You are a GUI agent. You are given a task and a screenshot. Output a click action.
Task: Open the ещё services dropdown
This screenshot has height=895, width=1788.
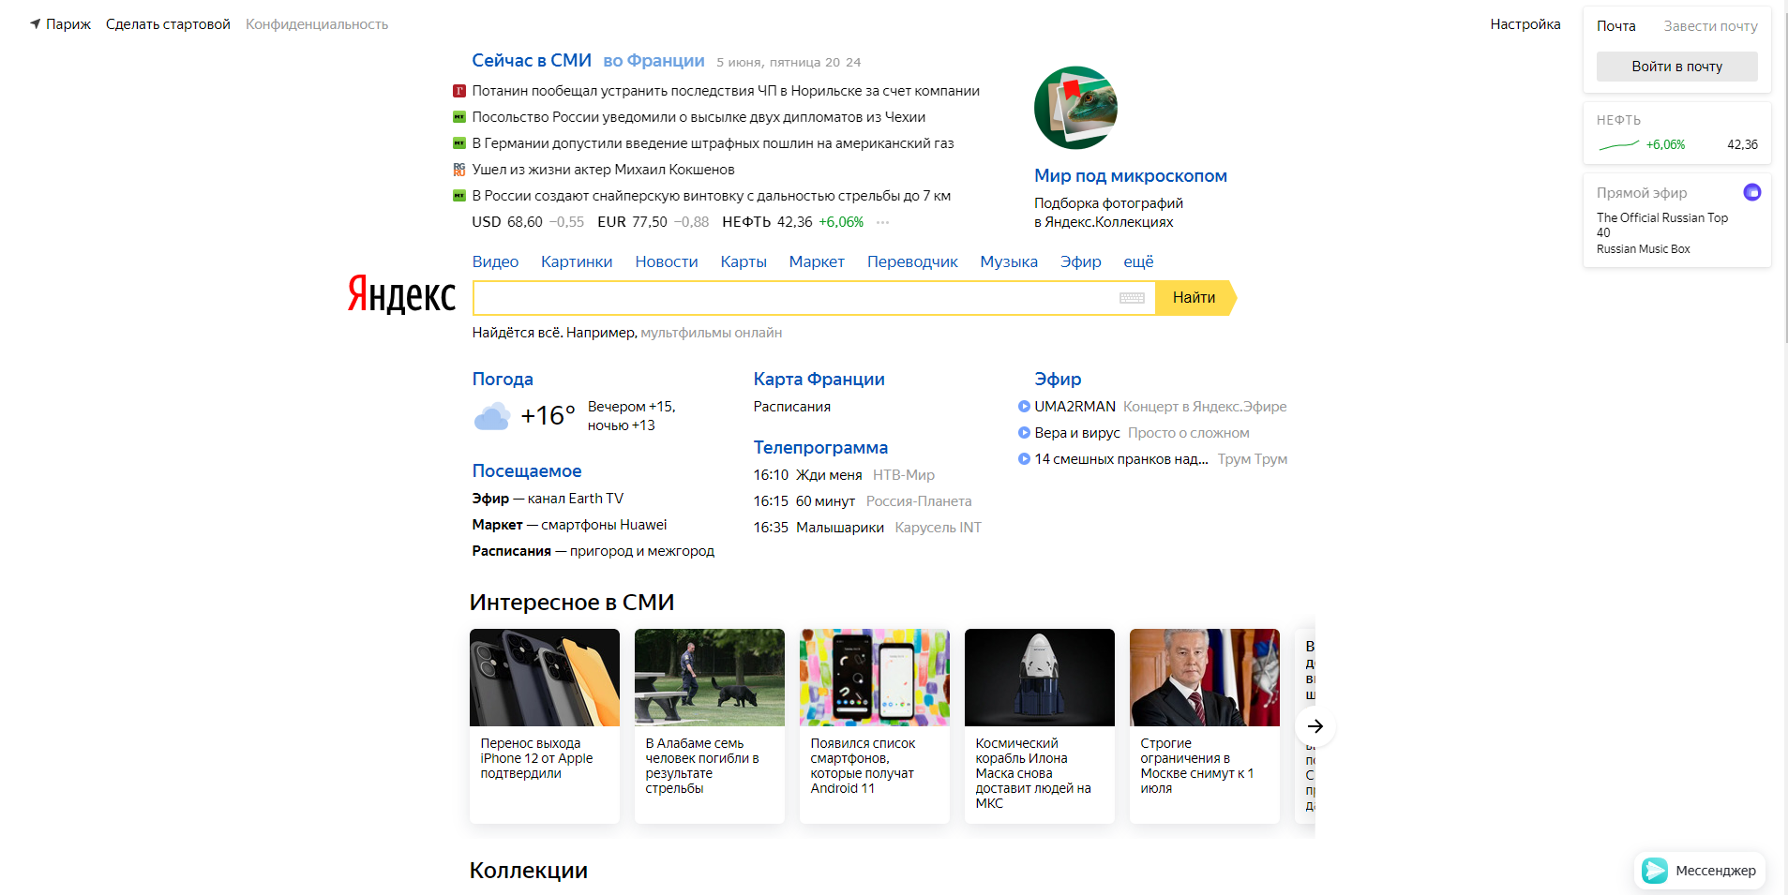pos(1138,261)
